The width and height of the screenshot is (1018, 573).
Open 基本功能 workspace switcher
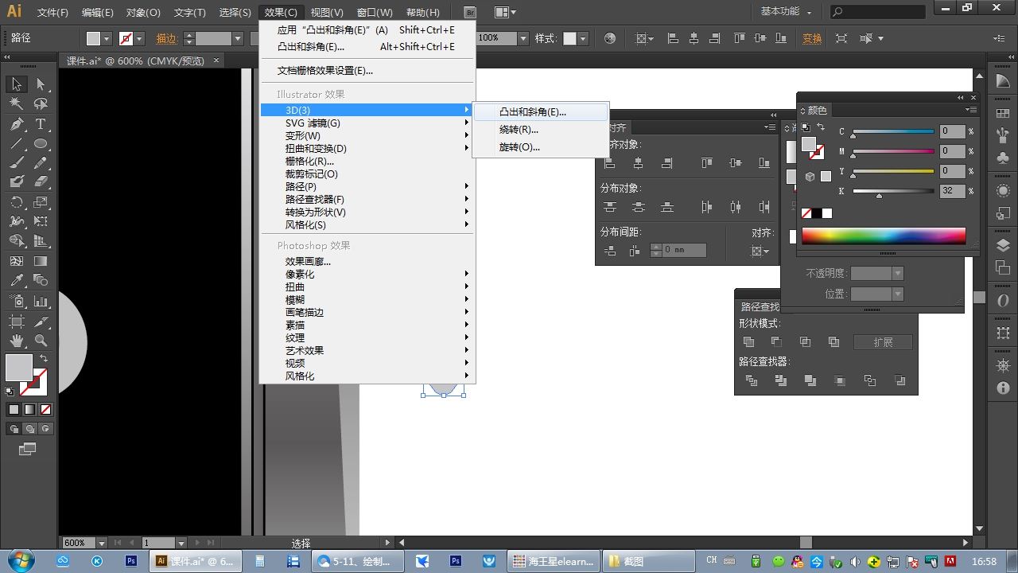pyautogui.click(x=787, y=12)
